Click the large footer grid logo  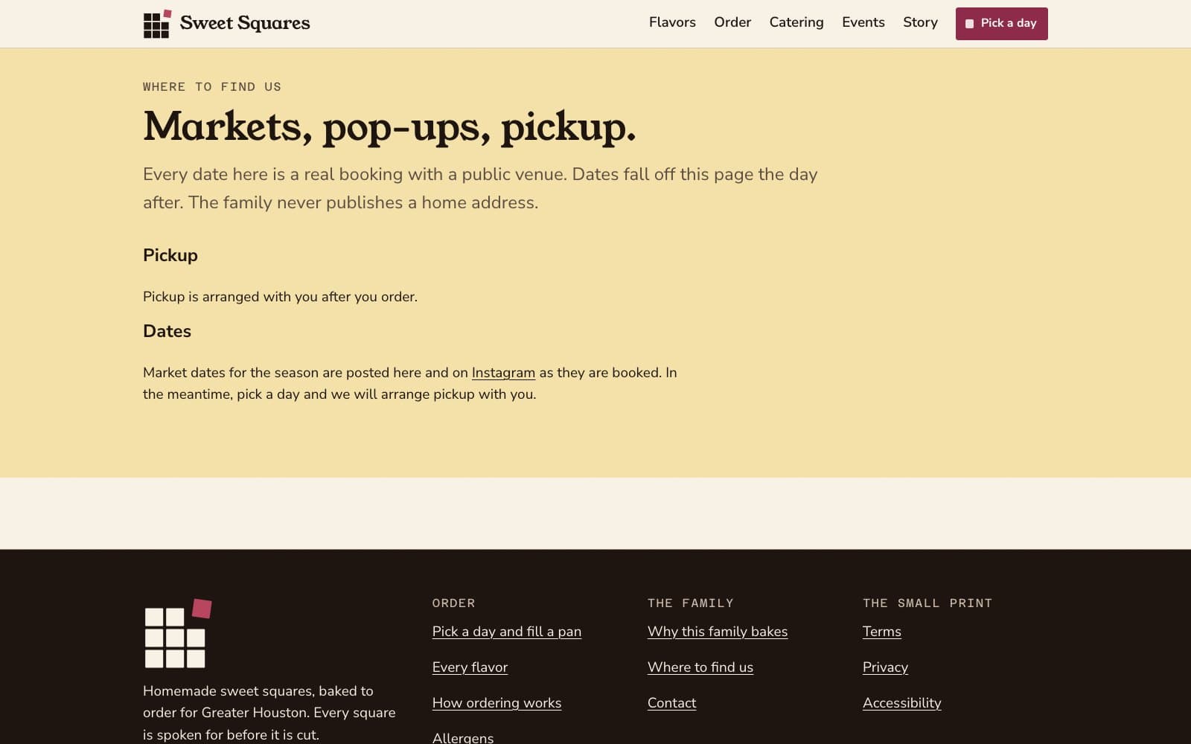coord(178,633)
